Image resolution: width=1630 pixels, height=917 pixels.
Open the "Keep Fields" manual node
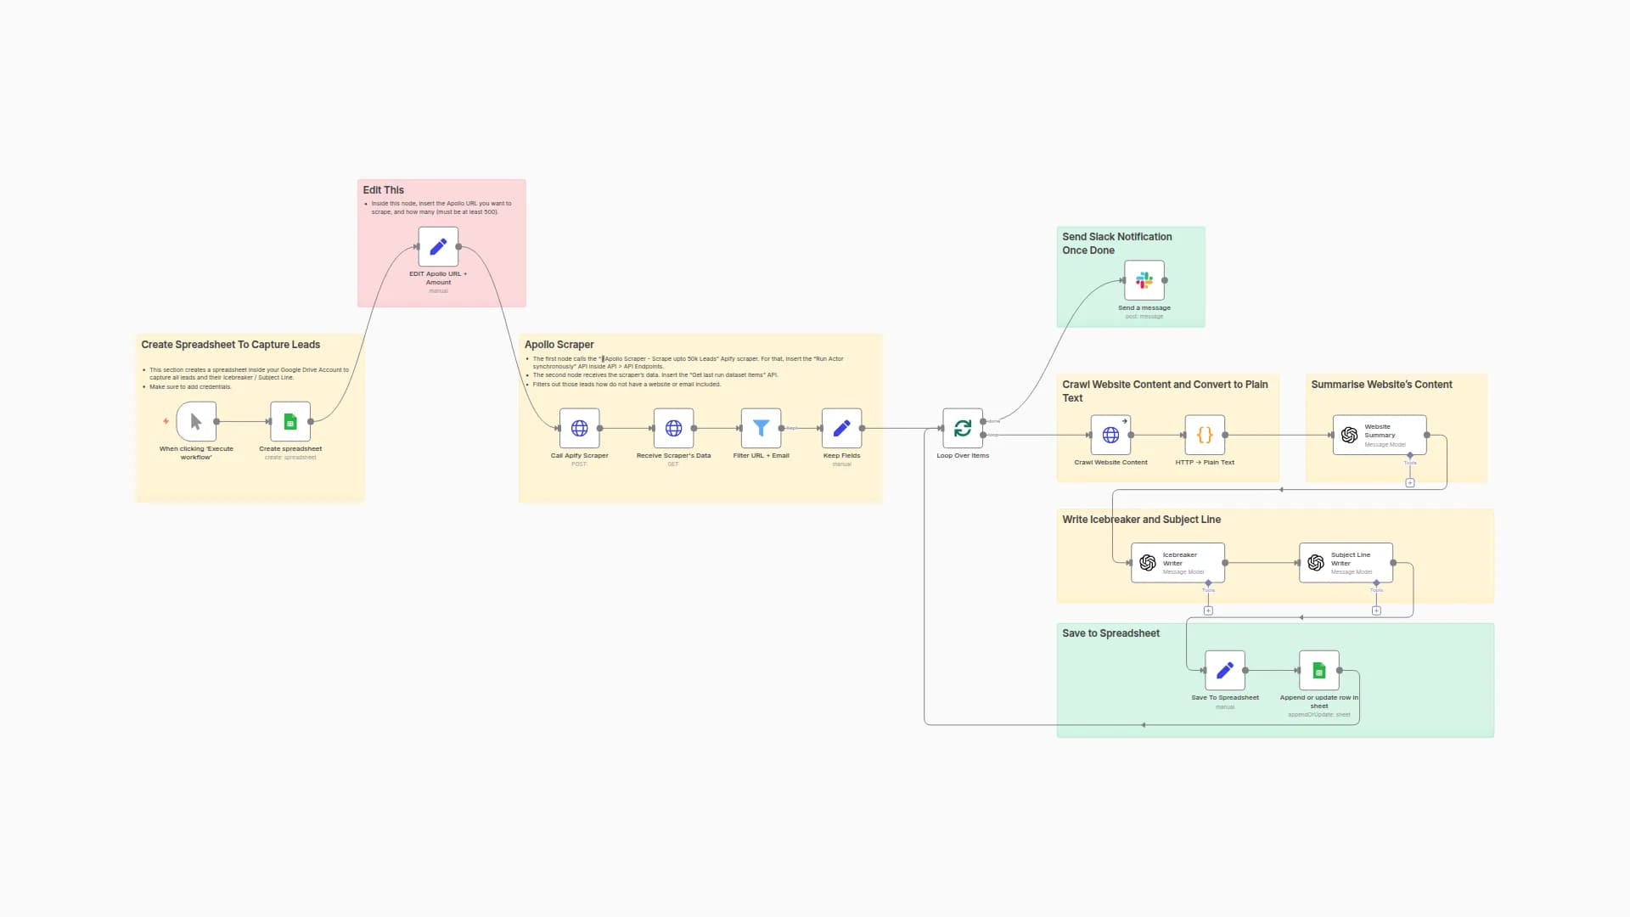click(841, 429)
